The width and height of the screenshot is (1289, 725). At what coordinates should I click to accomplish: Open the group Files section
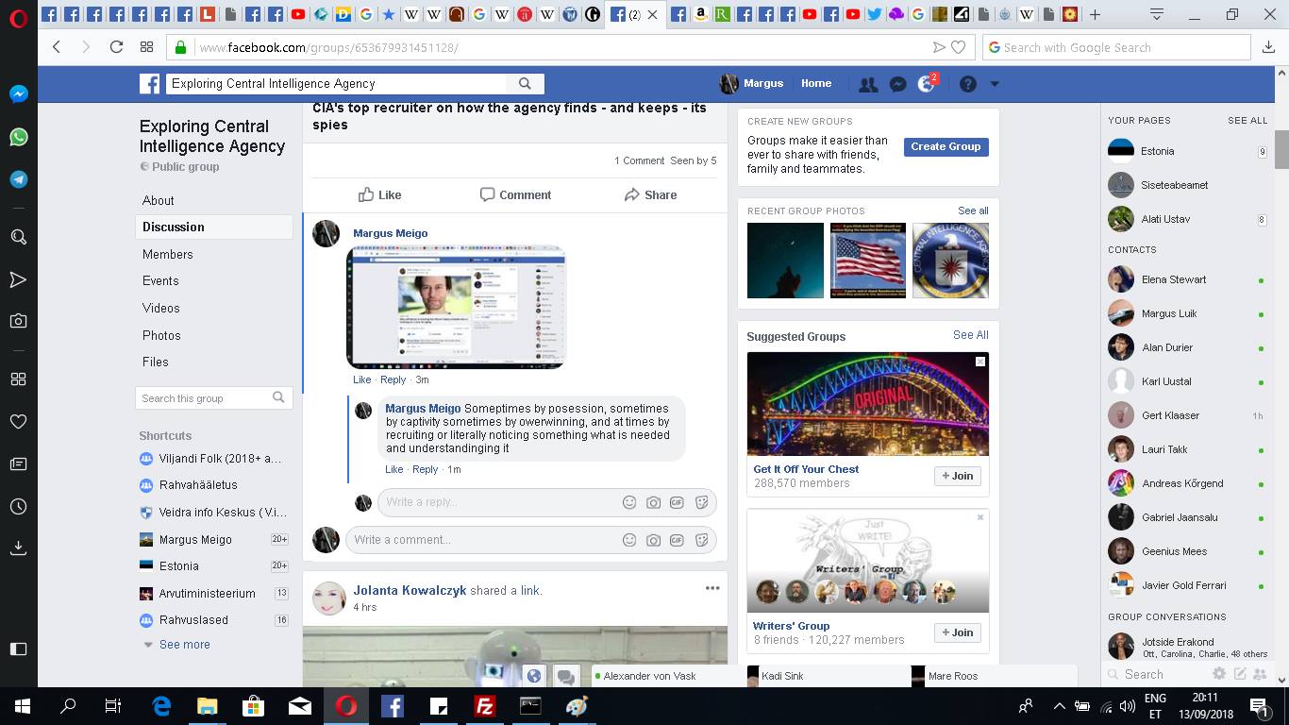click(156, 362)
